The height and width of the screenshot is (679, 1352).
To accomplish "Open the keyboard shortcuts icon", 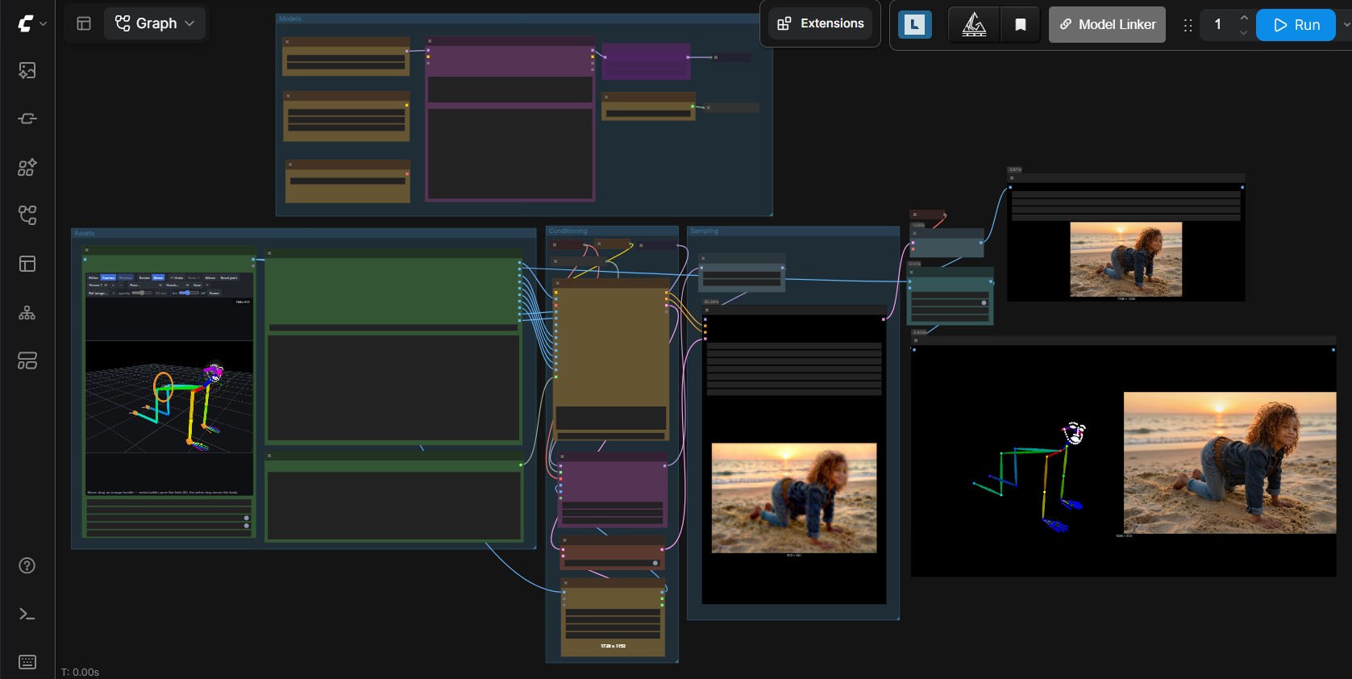I will (x=27, y=662).
